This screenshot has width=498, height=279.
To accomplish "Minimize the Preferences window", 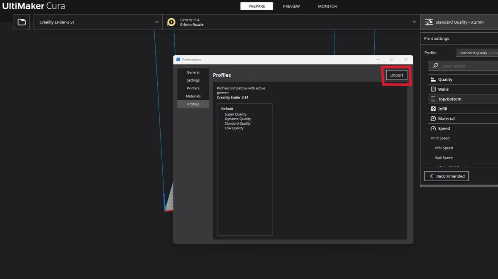I will [x=377, y=60].
